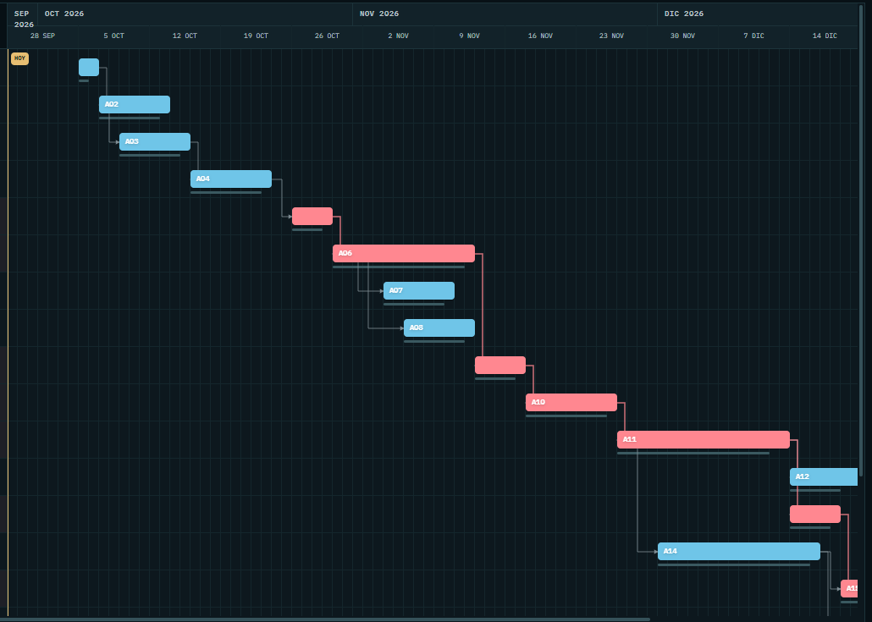Select the unlabeled red bar between A04 and A06
Viewport: 872px width, 622px height.
point(312,217)
